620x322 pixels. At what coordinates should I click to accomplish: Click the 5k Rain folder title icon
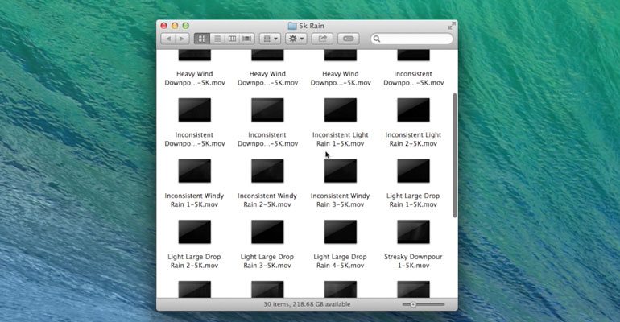coord(292,26)
